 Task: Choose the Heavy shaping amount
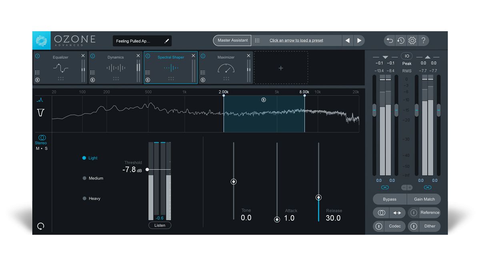[84, 198]
